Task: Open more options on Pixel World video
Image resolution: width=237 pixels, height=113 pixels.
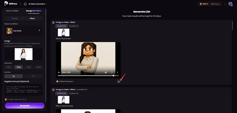Action: point(118,72)
